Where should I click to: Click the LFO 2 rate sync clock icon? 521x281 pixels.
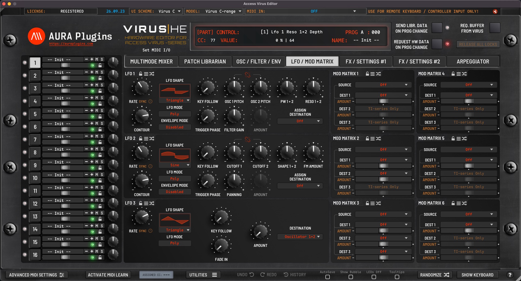pos(150,166)
